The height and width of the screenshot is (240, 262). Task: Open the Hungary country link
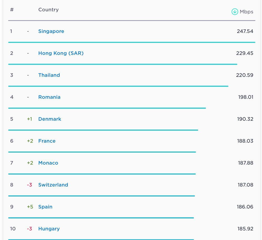coord(49,229)
